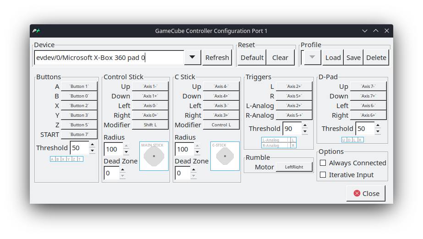The height and width of the screenshot is (239, 423).
Task: Decrease Triggers threshold with down arrow
Action: coord(305,131)
